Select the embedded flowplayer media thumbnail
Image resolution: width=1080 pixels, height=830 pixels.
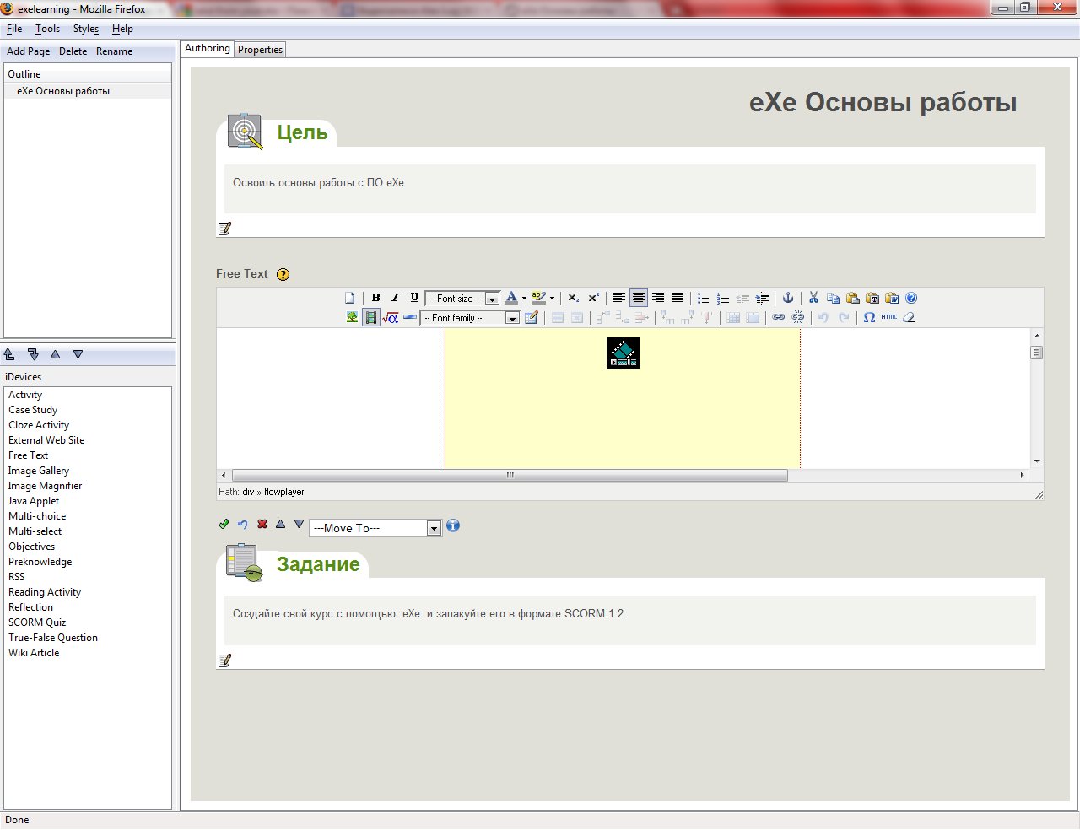point(623,353)
